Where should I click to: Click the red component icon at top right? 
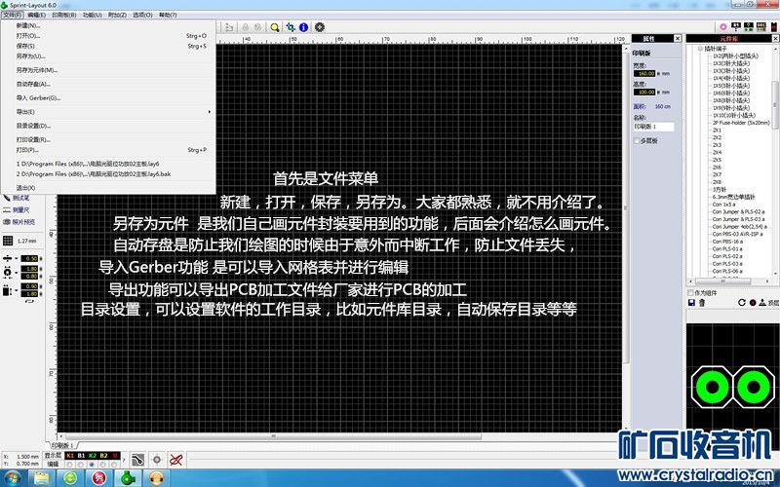coord(774,27)
